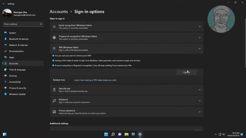The width and height of the screenshot is (246, 138).
Task: Open taskbar Search
Action: click(113, 134)
